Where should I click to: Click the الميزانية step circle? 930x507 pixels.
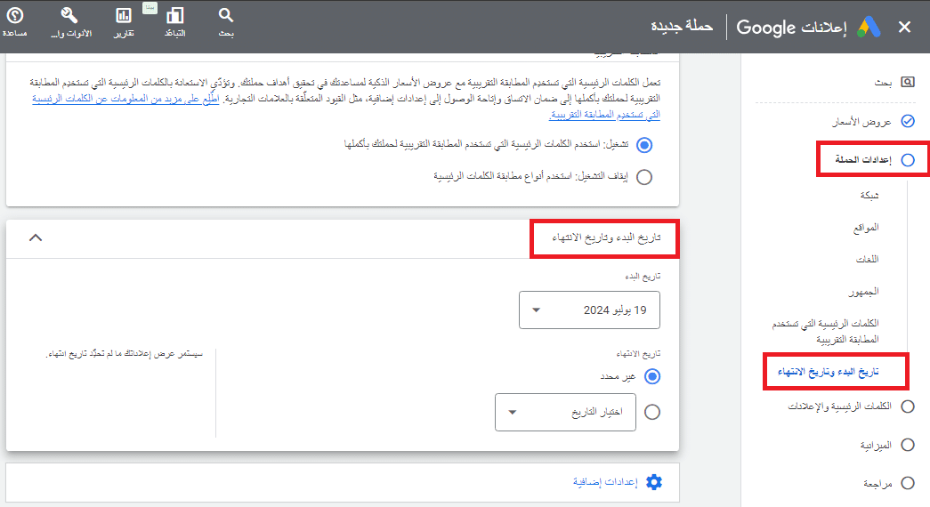(x=908, y=445)
